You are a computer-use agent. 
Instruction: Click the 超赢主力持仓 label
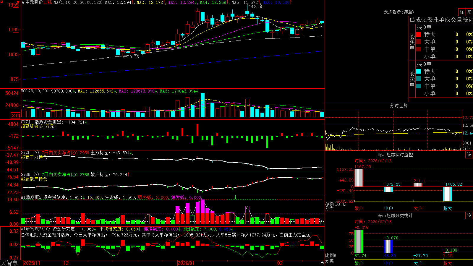34,157
